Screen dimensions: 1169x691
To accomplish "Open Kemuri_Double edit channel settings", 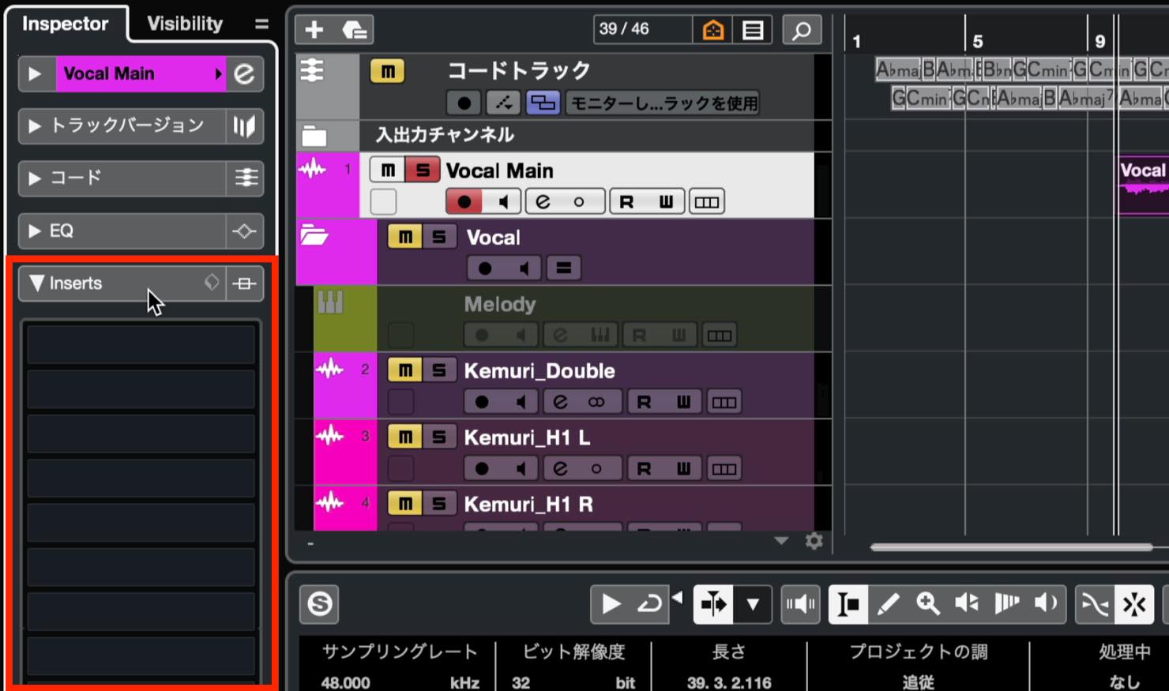I will click(560, 402).
